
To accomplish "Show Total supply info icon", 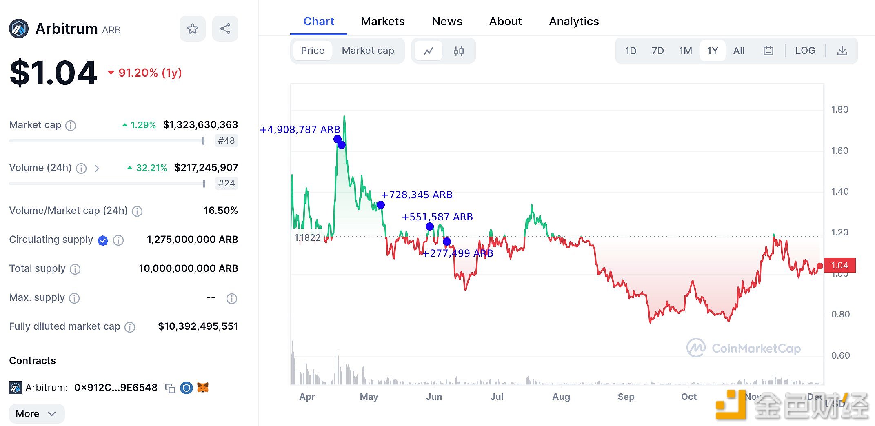I will pyautogui.click(x=75, y=269).
